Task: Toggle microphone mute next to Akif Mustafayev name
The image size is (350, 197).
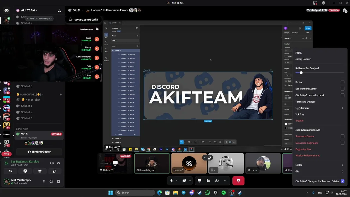Action: [44, 181]
